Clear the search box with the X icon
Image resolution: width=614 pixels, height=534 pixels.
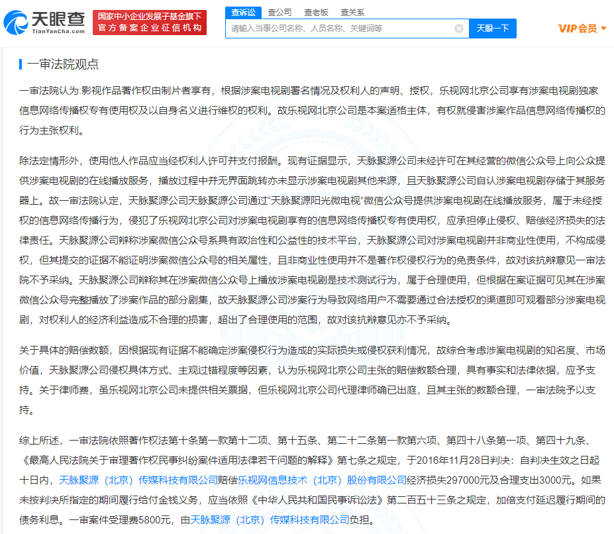click(x=458, y=28)
